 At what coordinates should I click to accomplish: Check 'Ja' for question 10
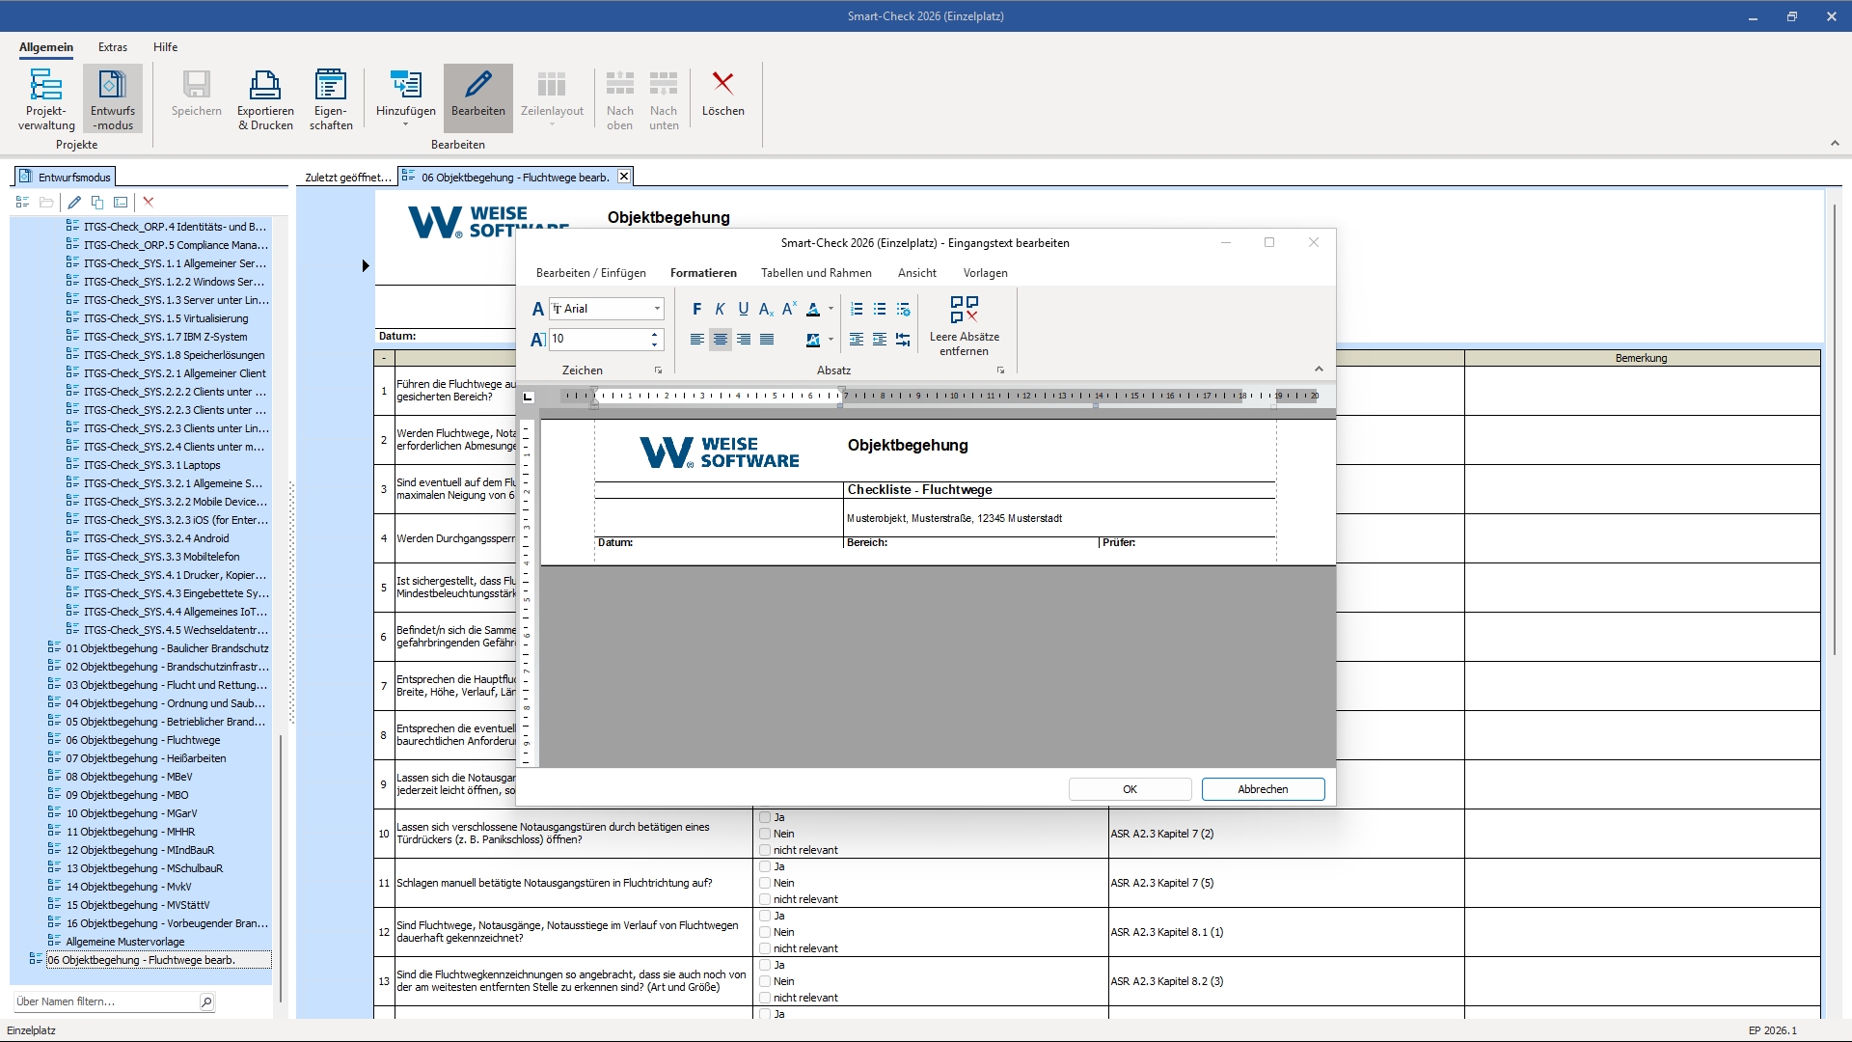point(765,817)
